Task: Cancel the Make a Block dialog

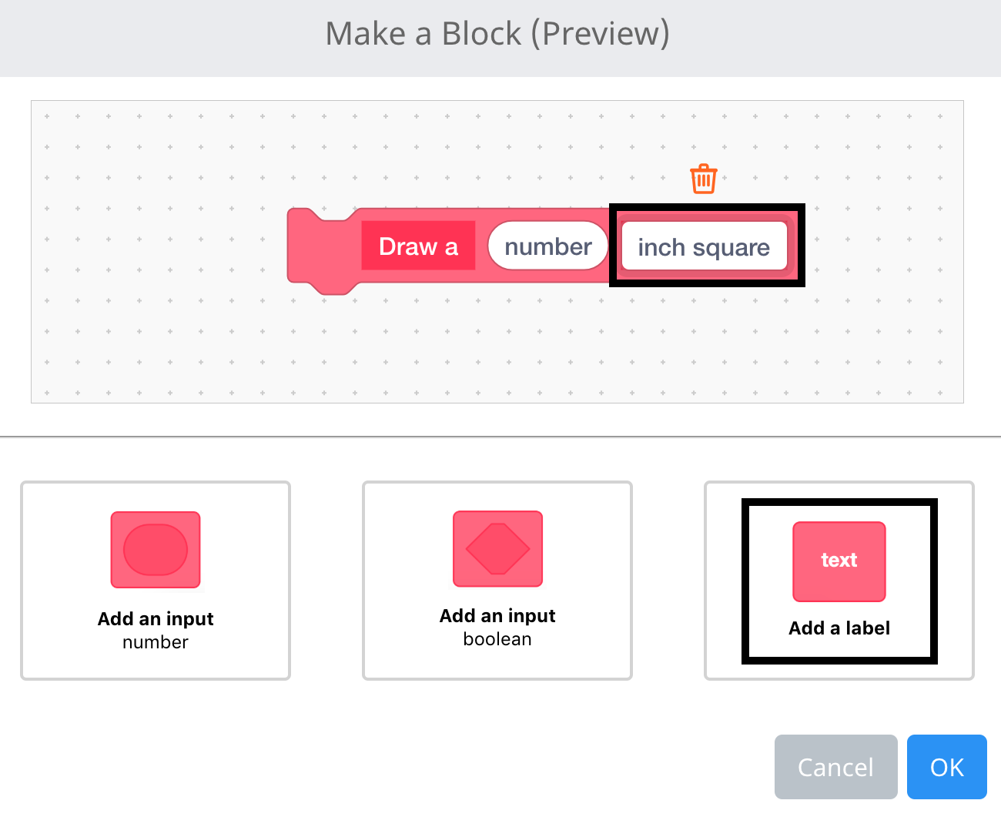Action: coord(835,767)
